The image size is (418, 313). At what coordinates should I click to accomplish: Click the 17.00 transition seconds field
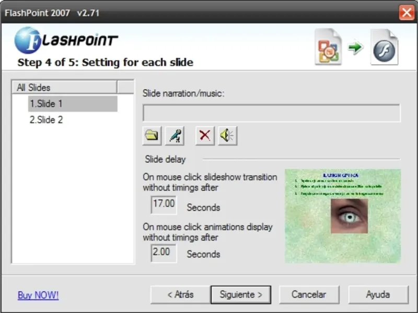(164, 204)
